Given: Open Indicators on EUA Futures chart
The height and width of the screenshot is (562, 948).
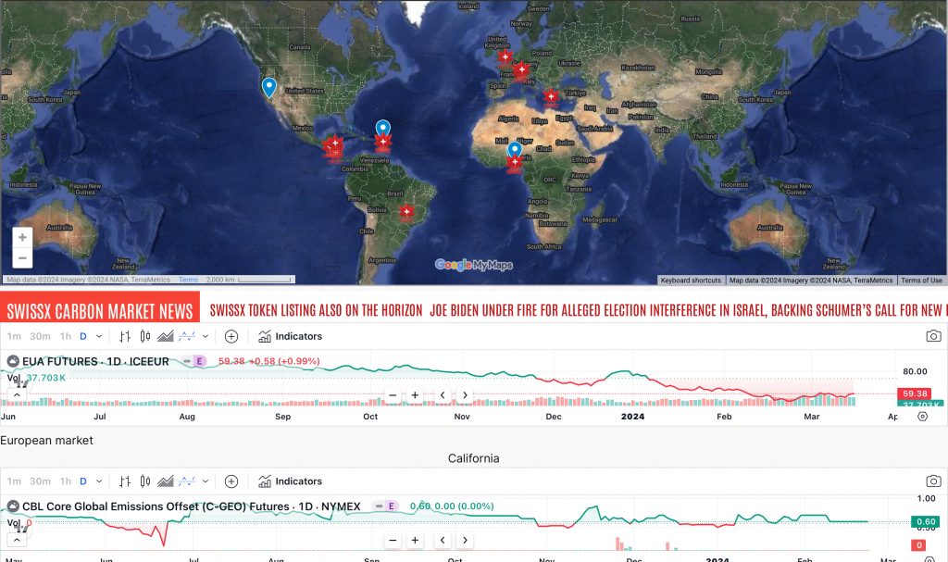Looking at the screenshot, I should tap(290, 336).
